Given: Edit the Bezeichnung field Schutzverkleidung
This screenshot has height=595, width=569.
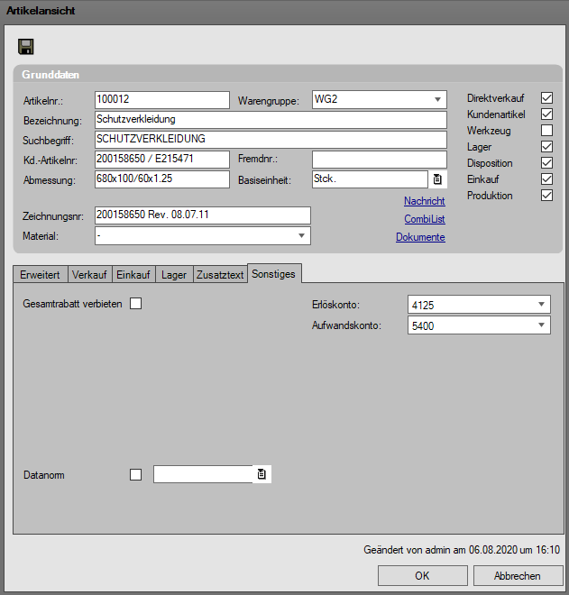Looking at the screenshot, I should tap(271, 120).
